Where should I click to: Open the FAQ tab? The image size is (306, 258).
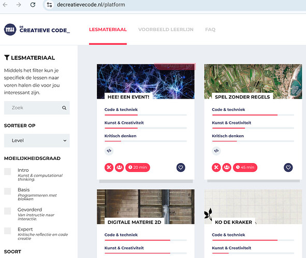pyautogui.click(x=210, y=29)
